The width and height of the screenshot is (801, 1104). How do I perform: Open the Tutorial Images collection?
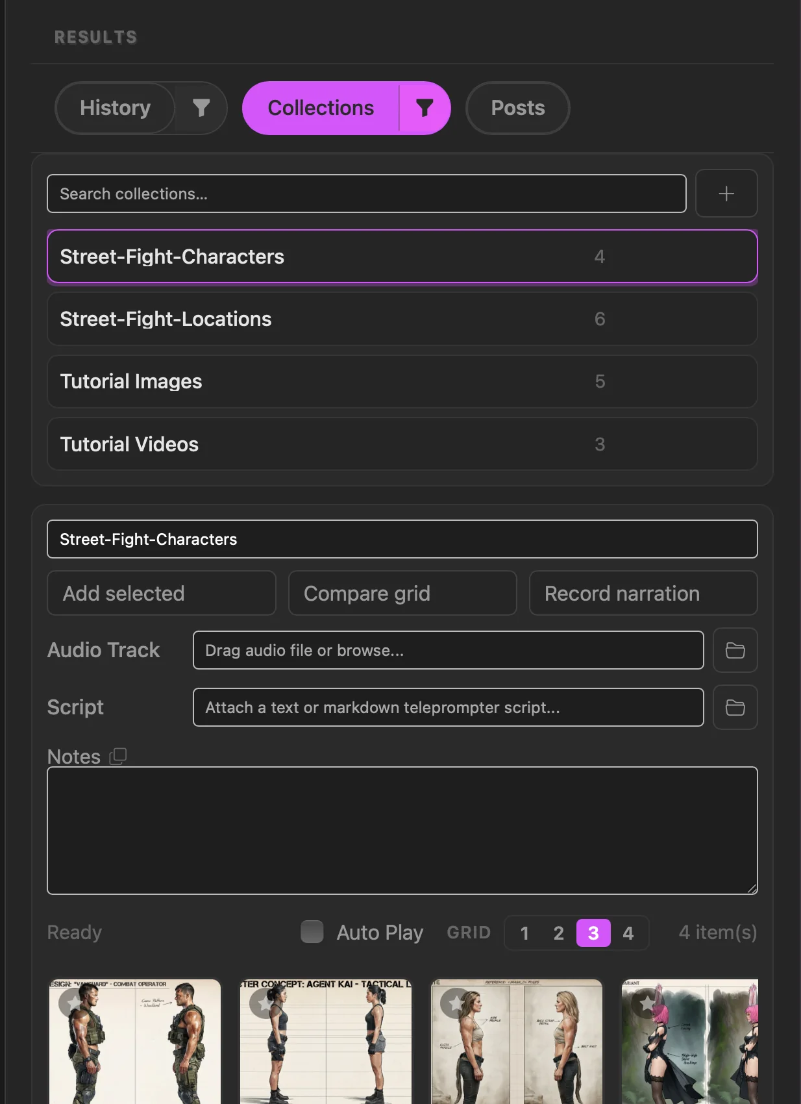point(402,381)
